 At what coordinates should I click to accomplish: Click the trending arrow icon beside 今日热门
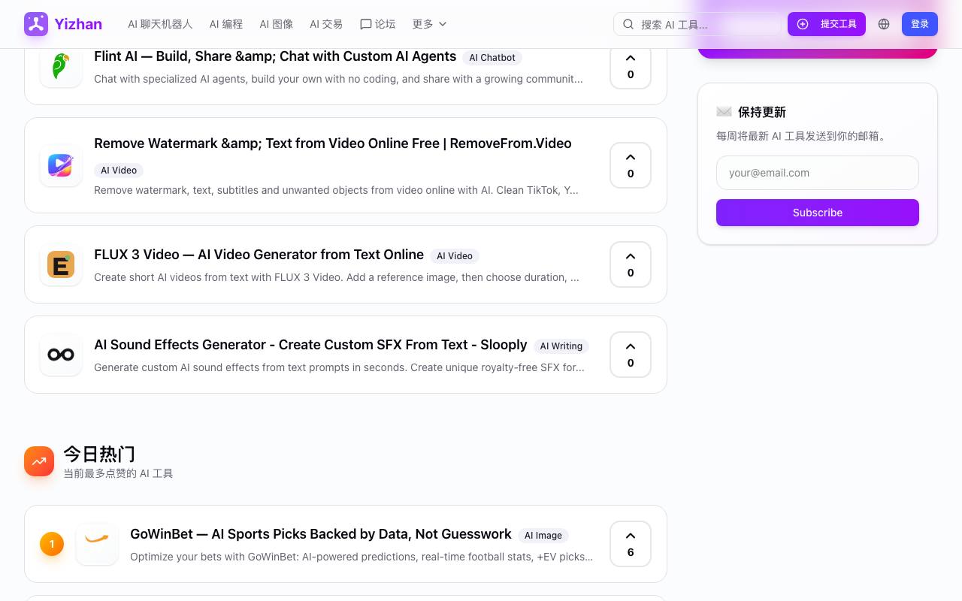[x=39, y=461]
